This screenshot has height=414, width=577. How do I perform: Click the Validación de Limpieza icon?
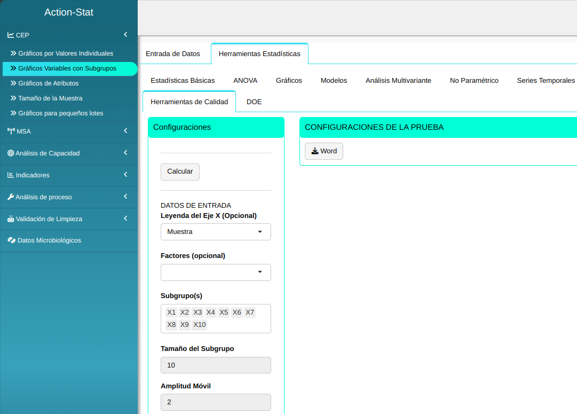coord(11,219)
